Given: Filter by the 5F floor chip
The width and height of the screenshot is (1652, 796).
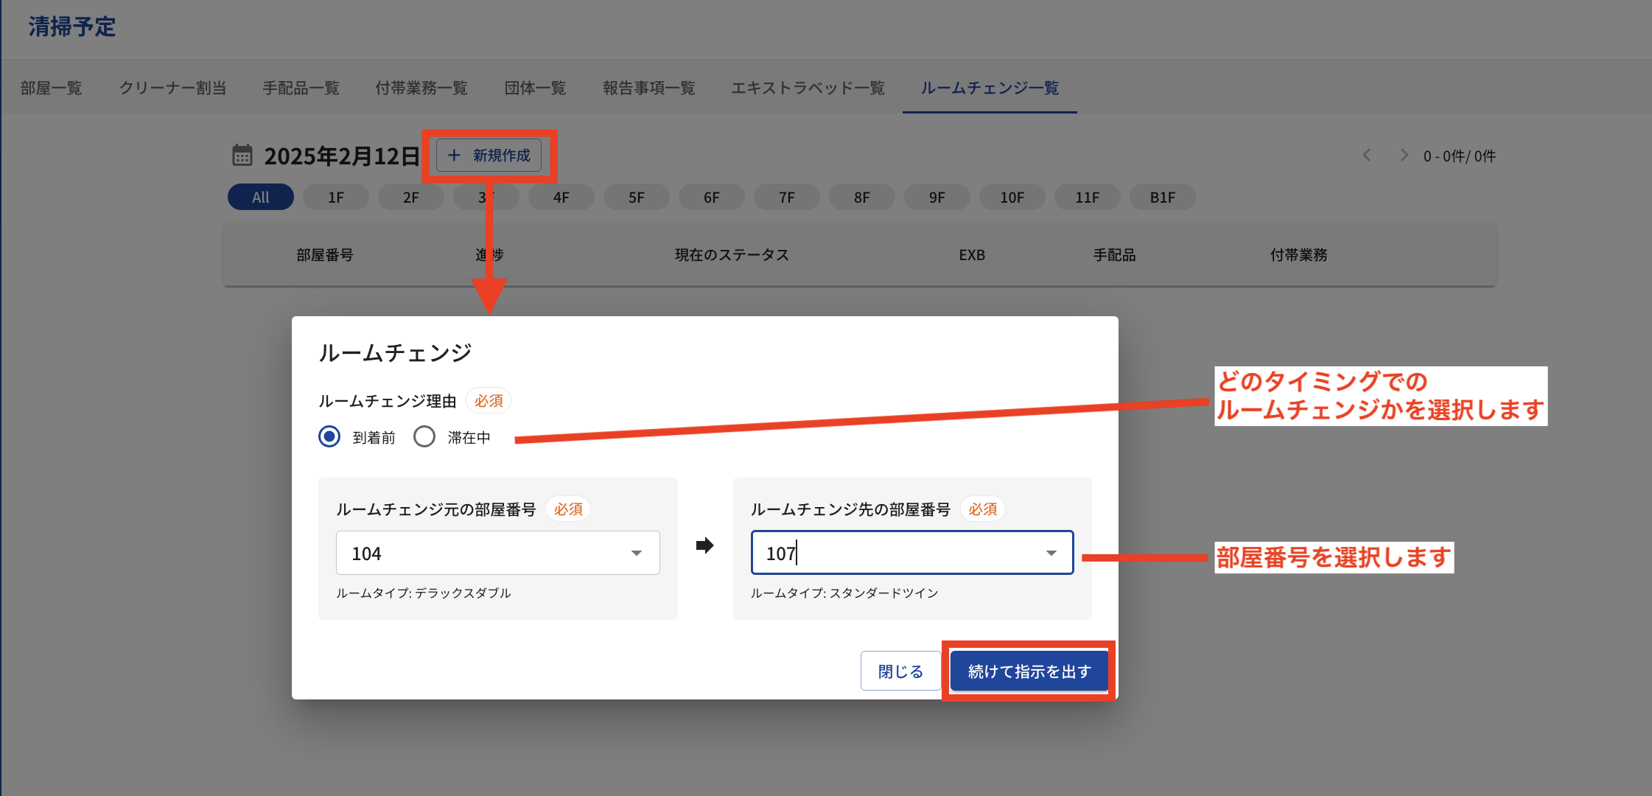Looking at the screenshot, I should (636, 198).
